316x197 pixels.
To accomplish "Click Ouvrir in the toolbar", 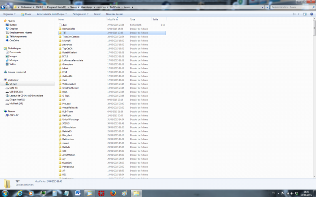I will [x=26, y=14].
